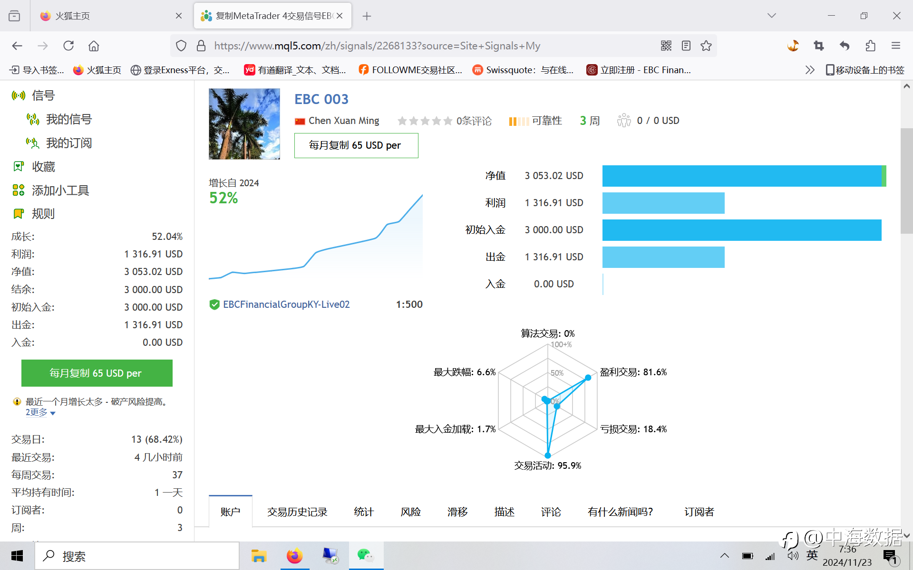Viewport: 913px width, 570px height.
Task: Open the Favorites (收藏) sidebar item
Action: [x=34, y=167]
